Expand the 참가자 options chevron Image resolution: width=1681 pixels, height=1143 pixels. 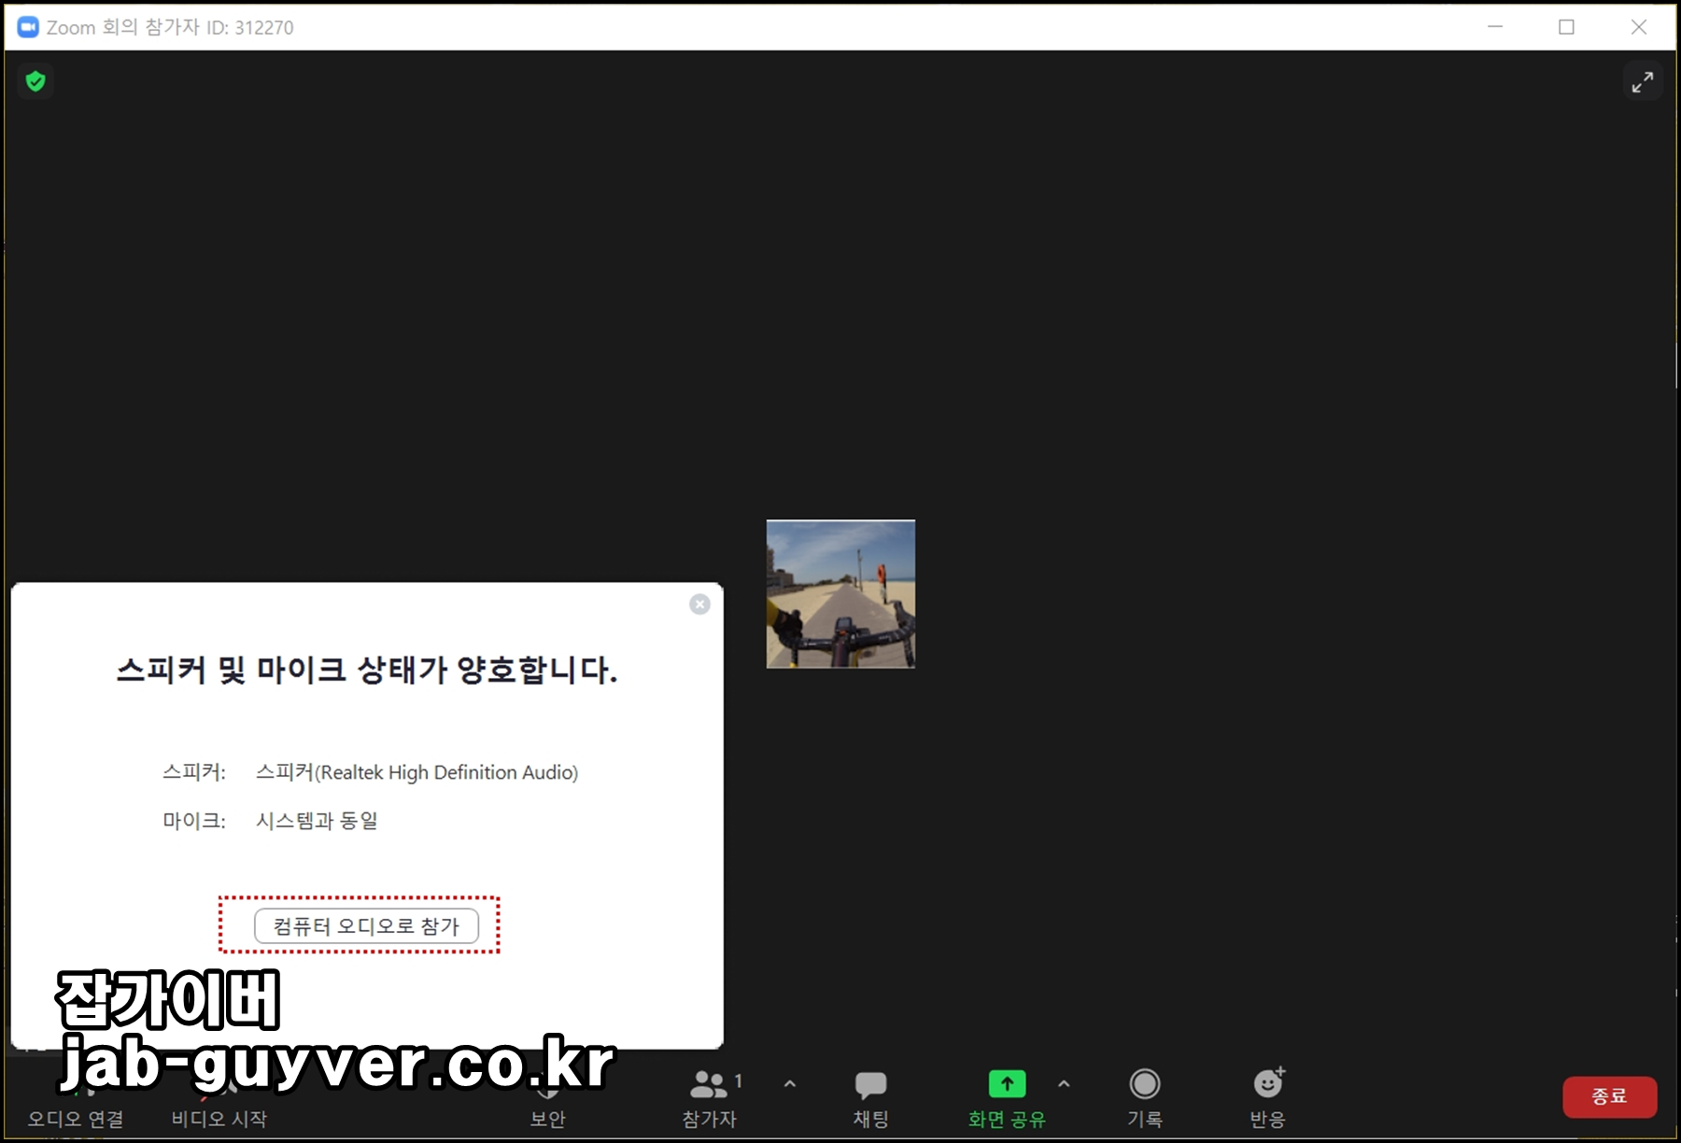point(789,1083)
